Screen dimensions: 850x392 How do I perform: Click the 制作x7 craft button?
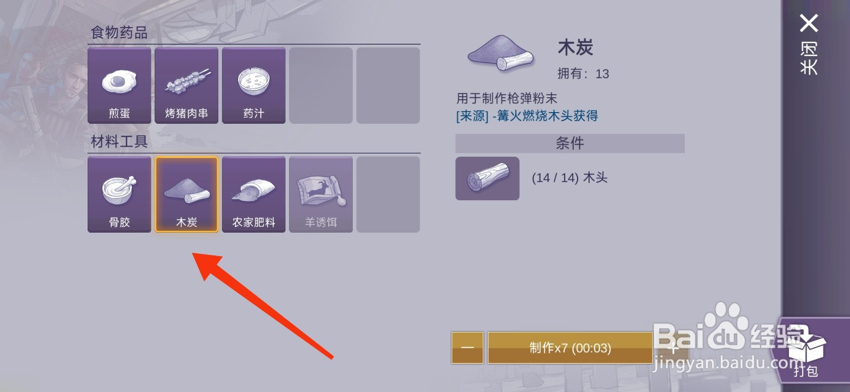pos(570,348)
